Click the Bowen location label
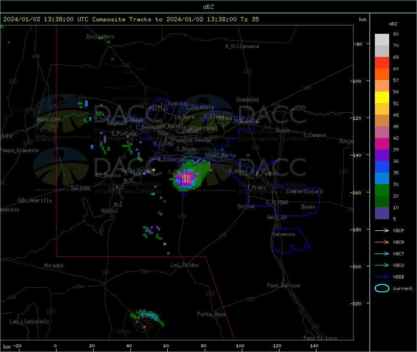 [308, 207]
